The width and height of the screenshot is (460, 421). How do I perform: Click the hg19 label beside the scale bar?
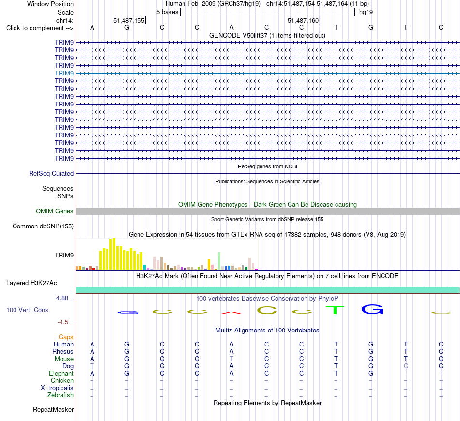(366, 12)
